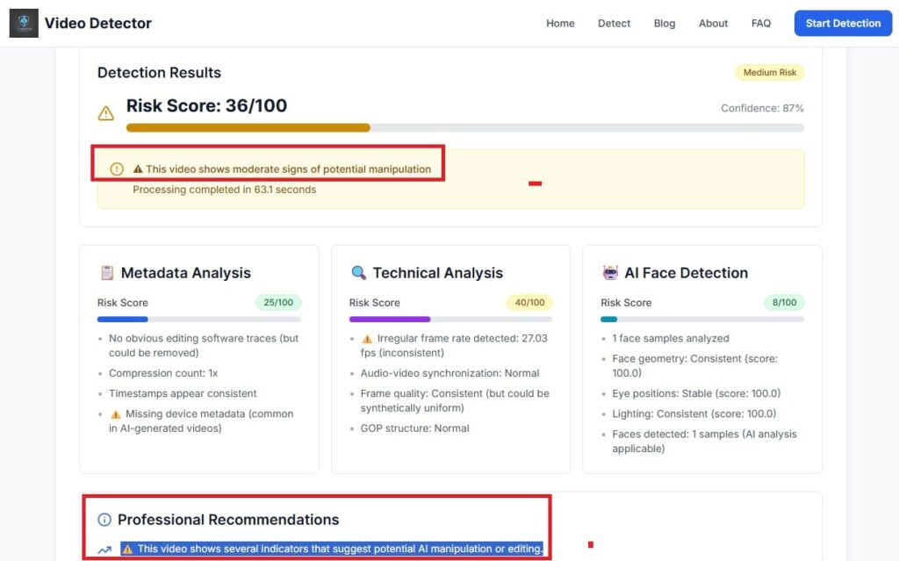Click the warning triangle beside Risk Score

tap(105, 113)
